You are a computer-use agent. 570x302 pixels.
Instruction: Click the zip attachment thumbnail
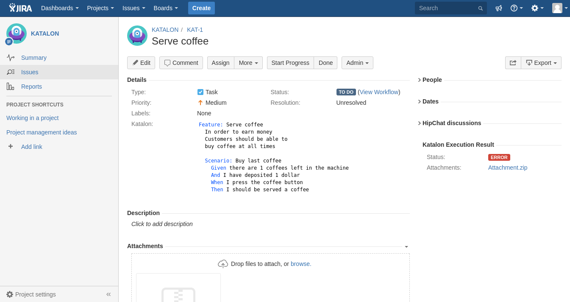pos(178,288)
